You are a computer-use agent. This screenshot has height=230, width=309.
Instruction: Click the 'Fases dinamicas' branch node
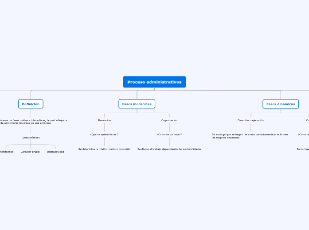(280, 104)
